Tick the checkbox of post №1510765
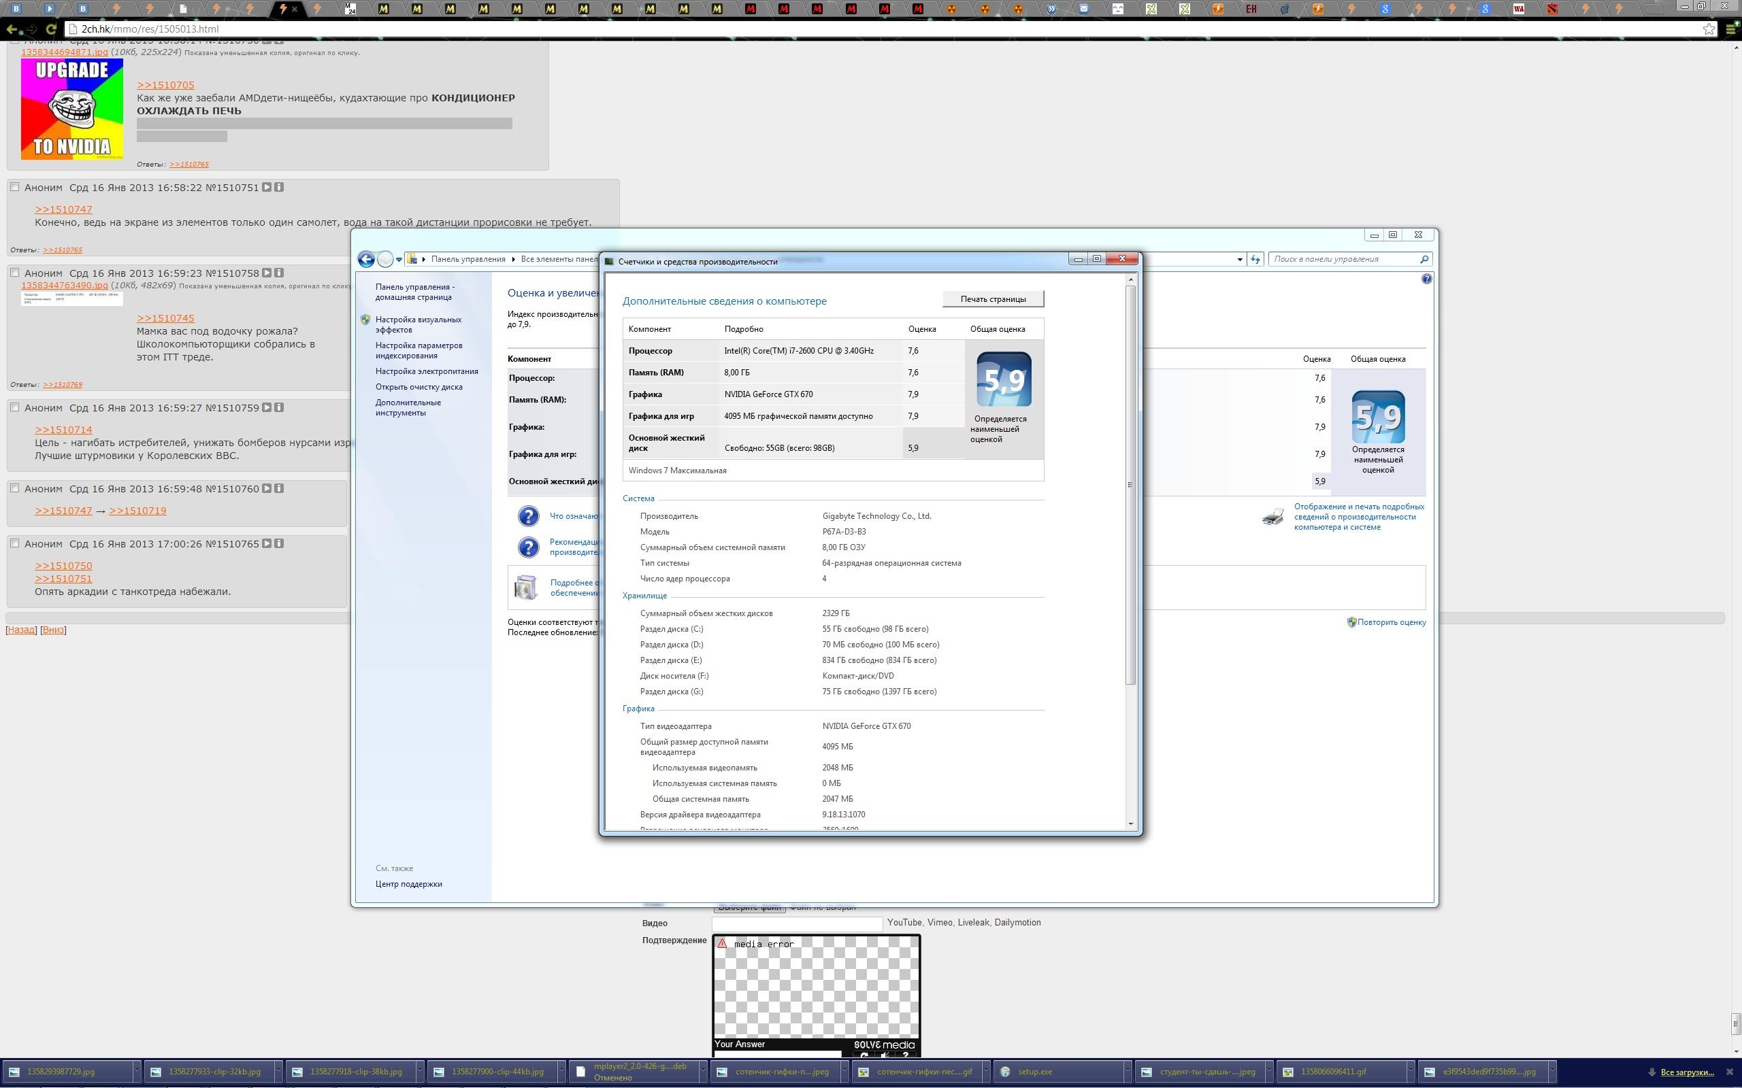The image size is (1742, 1088). point(14,543)
